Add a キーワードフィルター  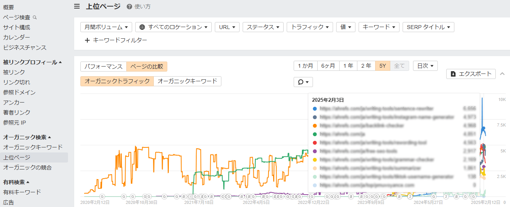(x=116, y=40)
